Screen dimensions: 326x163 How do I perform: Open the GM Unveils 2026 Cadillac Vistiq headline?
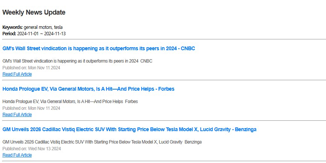(129, 129)
